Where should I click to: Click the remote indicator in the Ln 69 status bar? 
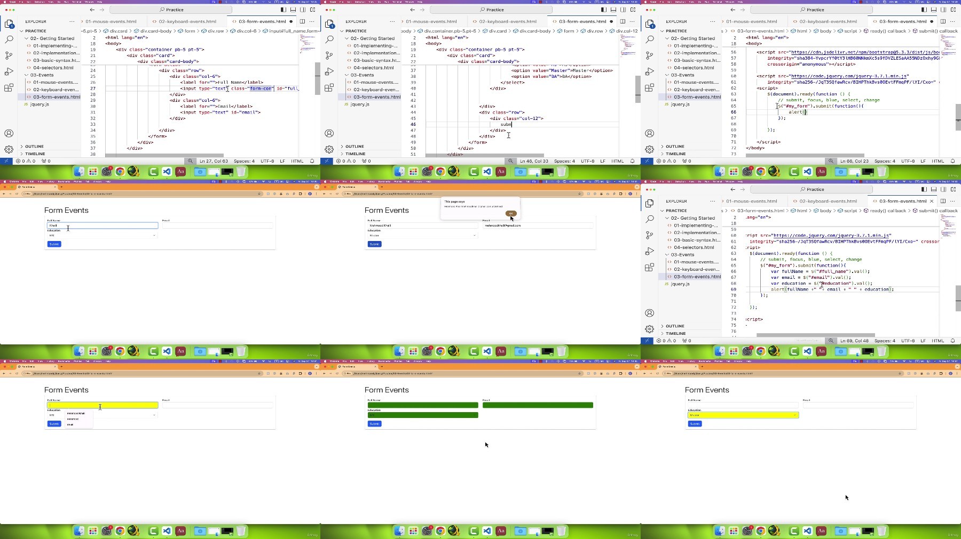[647, 341]
